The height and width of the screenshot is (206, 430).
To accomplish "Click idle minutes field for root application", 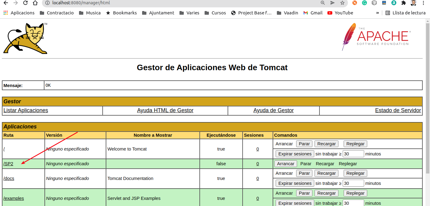I will tap(353, 154).
